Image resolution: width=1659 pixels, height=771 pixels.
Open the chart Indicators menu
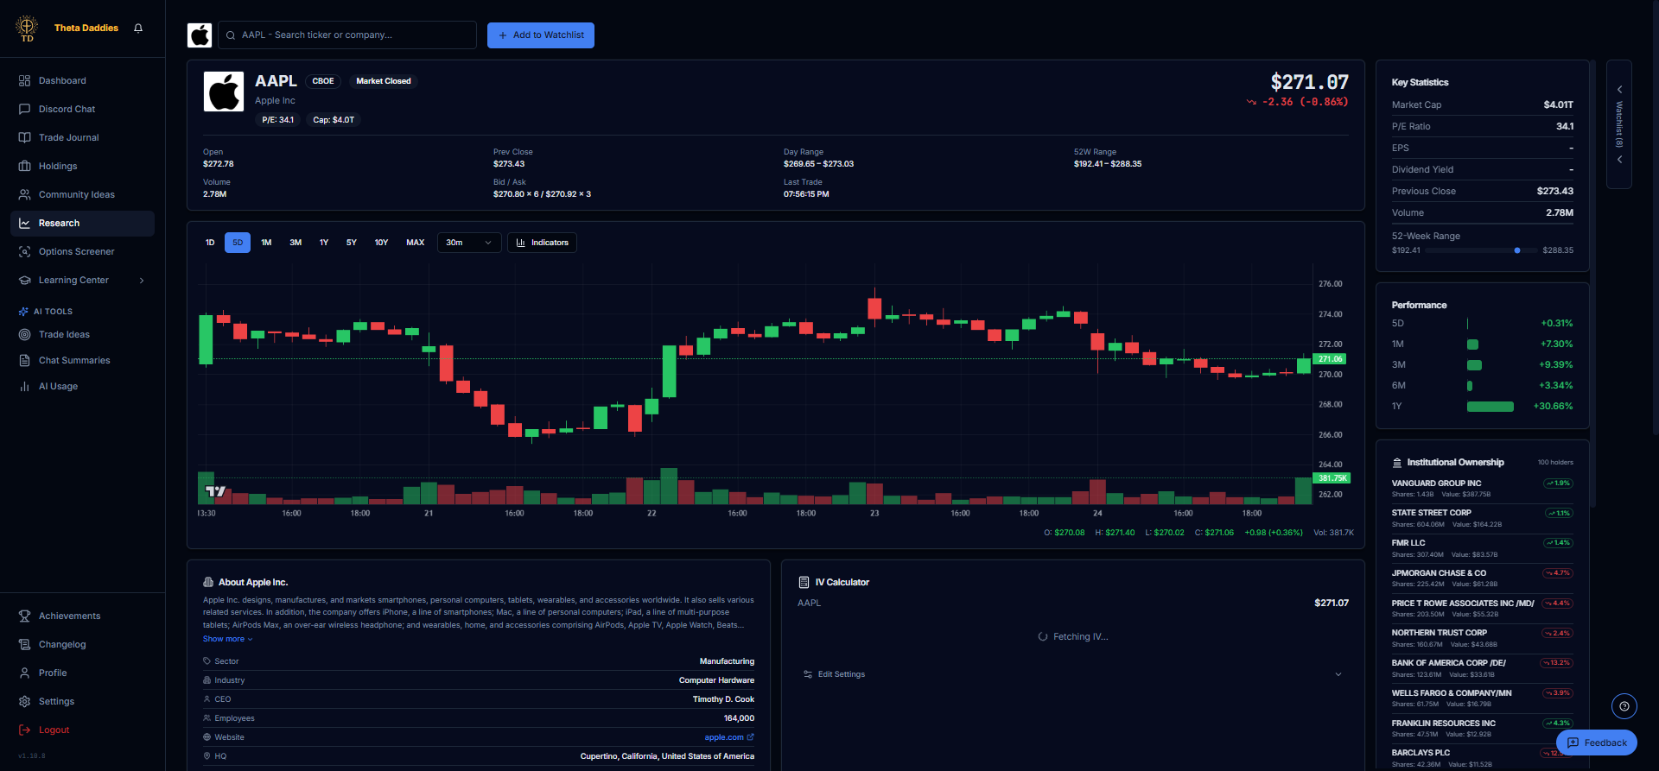tap(542, 243)
